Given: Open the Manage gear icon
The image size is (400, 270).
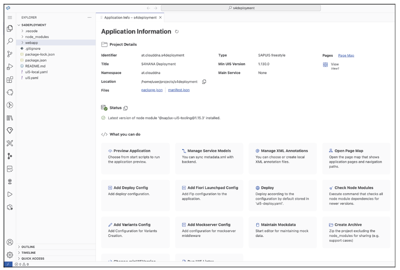Looking at the screenshot, I should click(x=10, y=255).
